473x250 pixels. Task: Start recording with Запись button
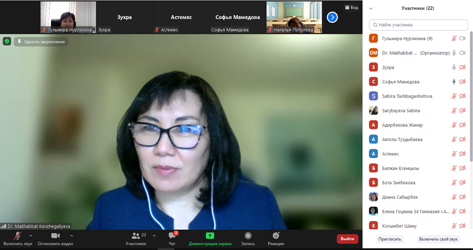click(248, 239)
